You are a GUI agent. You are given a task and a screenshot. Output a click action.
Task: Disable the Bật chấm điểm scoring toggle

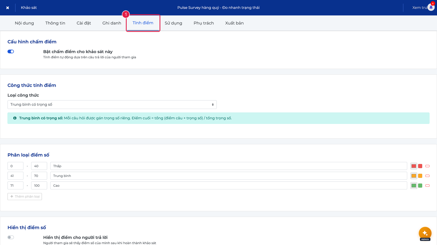11,51
